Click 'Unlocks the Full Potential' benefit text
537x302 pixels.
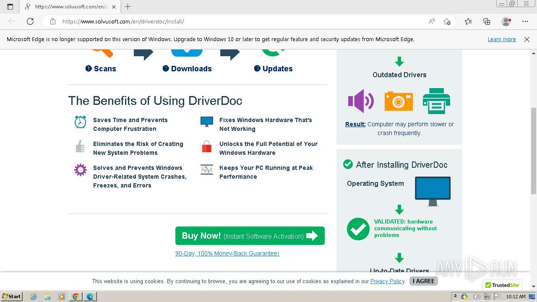pos(268,148)
